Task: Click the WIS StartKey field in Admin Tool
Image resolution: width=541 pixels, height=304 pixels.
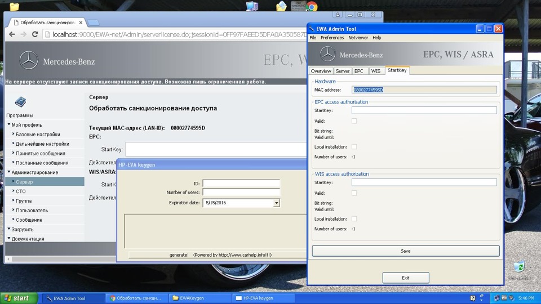Action: coord(424,182)
